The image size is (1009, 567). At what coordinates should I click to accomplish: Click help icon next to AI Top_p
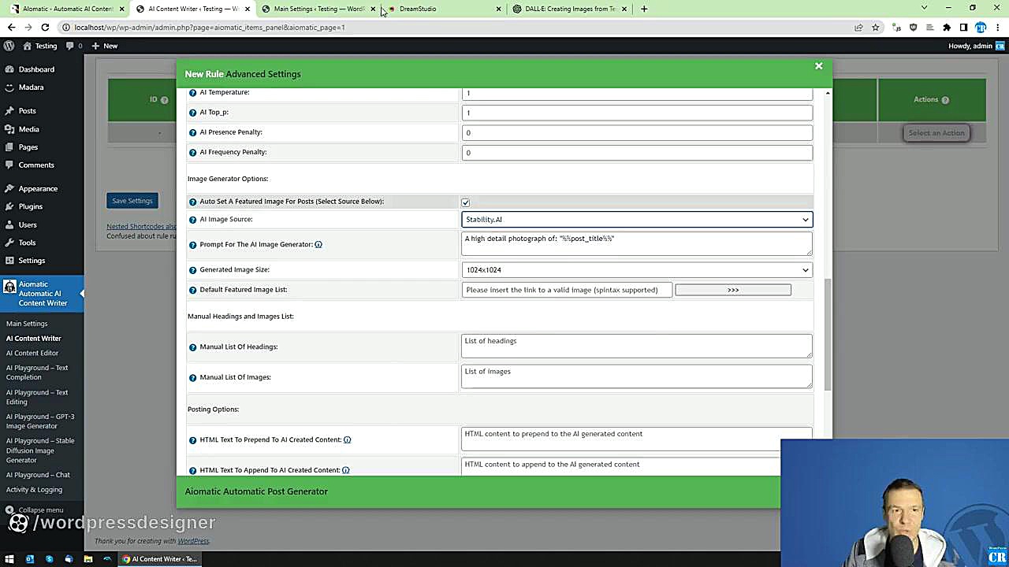[192, 113]
